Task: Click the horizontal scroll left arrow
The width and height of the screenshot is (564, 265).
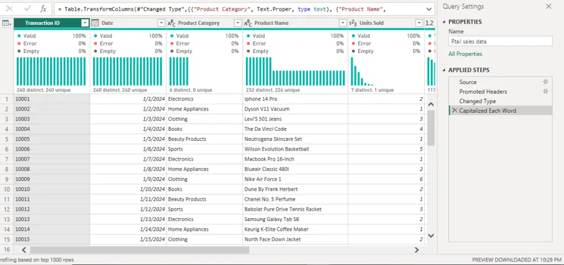Action: click(x=24, y=250)
